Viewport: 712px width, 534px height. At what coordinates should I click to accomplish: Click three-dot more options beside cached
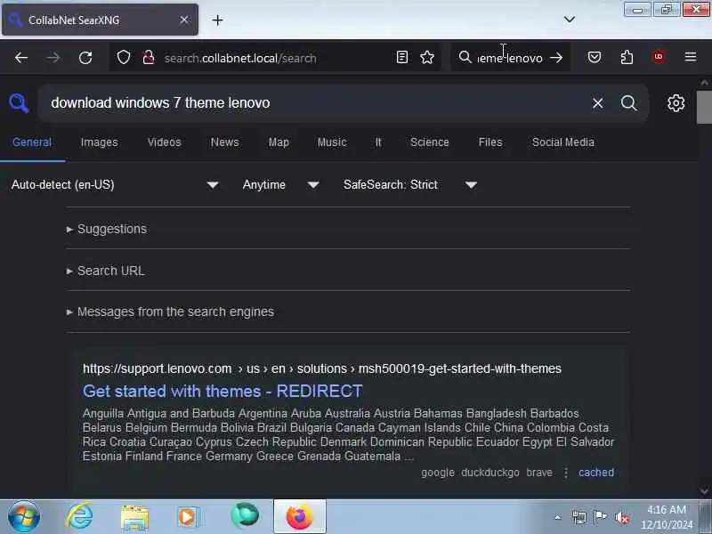point(566,473)
